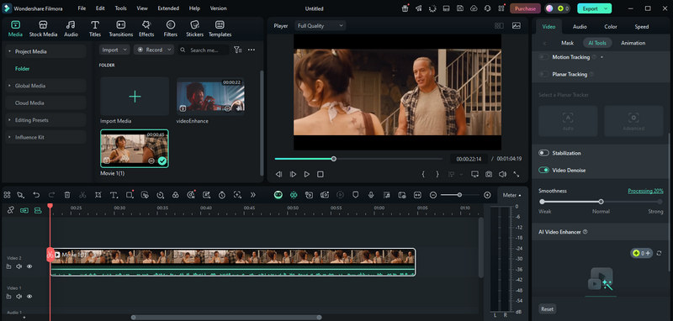Click the marker shield icon
Image resolution: width=673 pixels, height=321 pixels.
(x=355, y=195)
